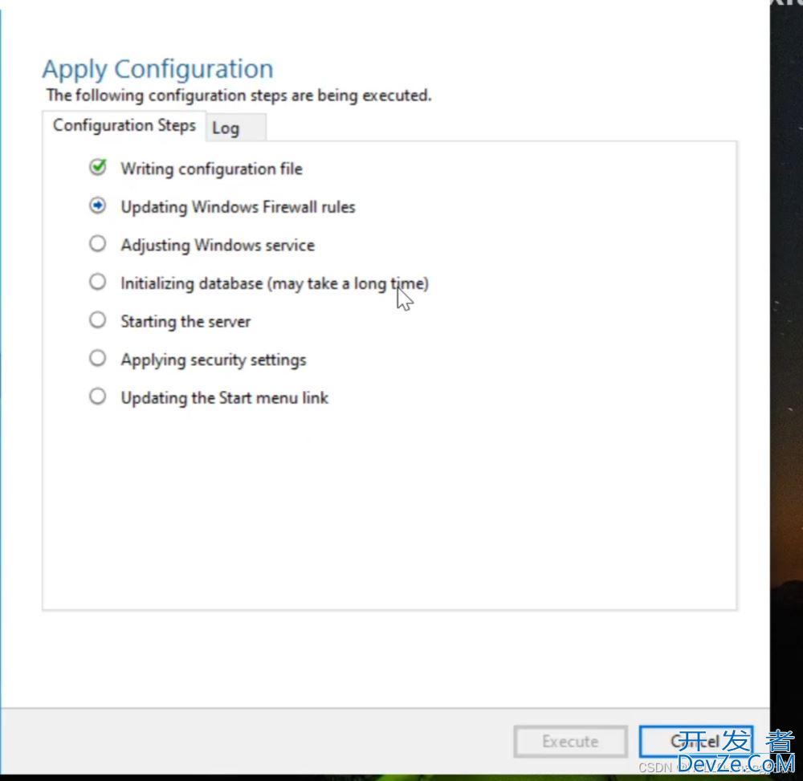Click the status circle beside Starting the server
Viewport: 803px width, 781px height.
(97, 320)
